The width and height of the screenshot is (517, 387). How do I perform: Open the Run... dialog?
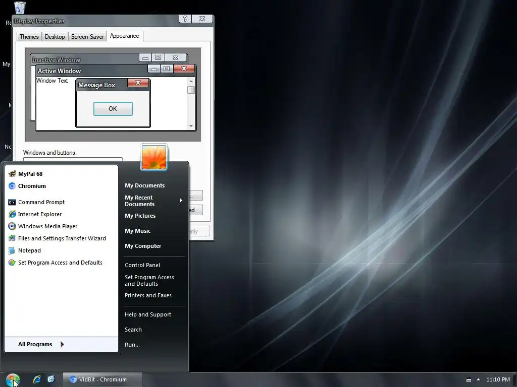[x=132, y=345]
